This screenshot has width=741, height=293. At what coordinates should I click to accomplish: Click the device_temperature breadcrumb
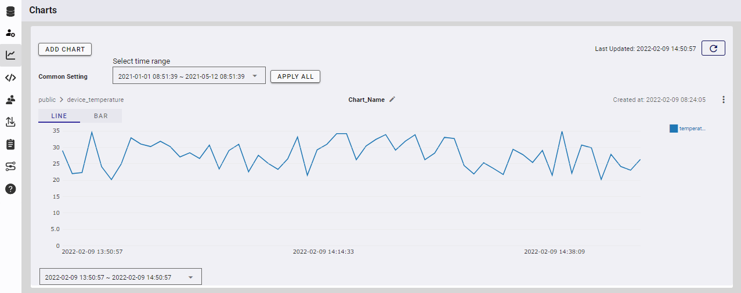(95, 100)
